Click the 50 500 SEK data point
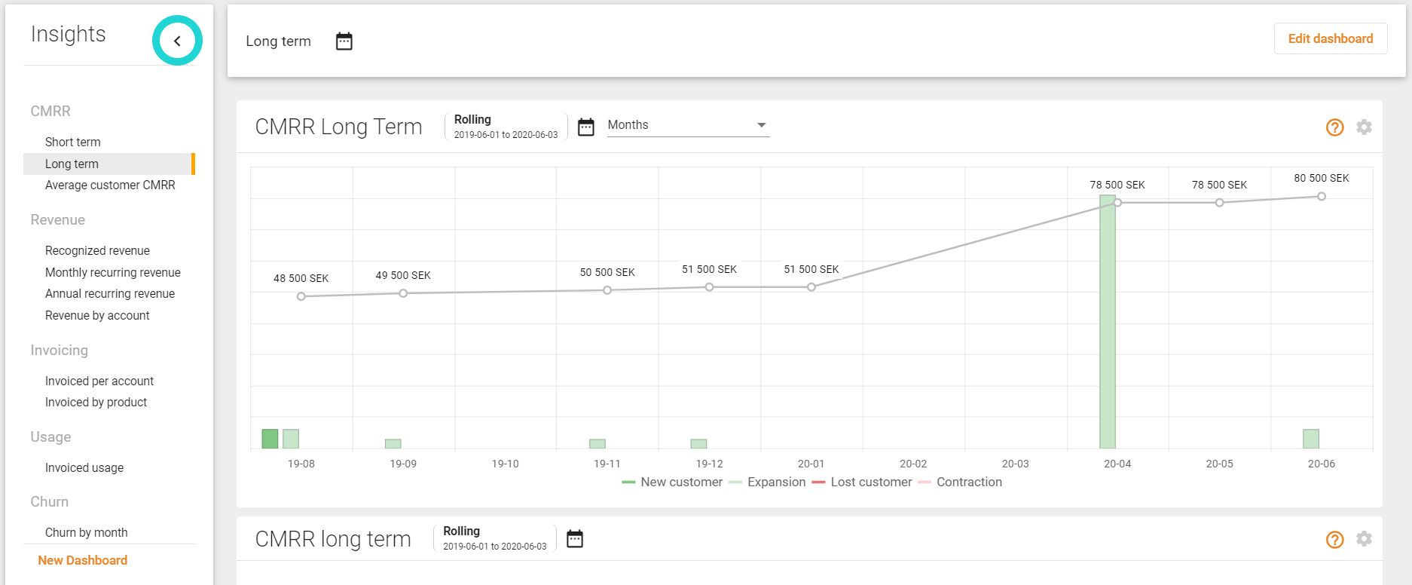This screenshot has height=585, width=1412. [x=607, y=290]
